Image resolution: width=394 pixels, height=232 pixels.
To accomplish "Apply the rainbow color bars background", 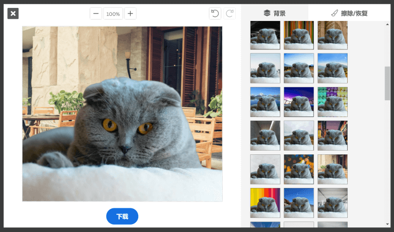I will 265,203.
